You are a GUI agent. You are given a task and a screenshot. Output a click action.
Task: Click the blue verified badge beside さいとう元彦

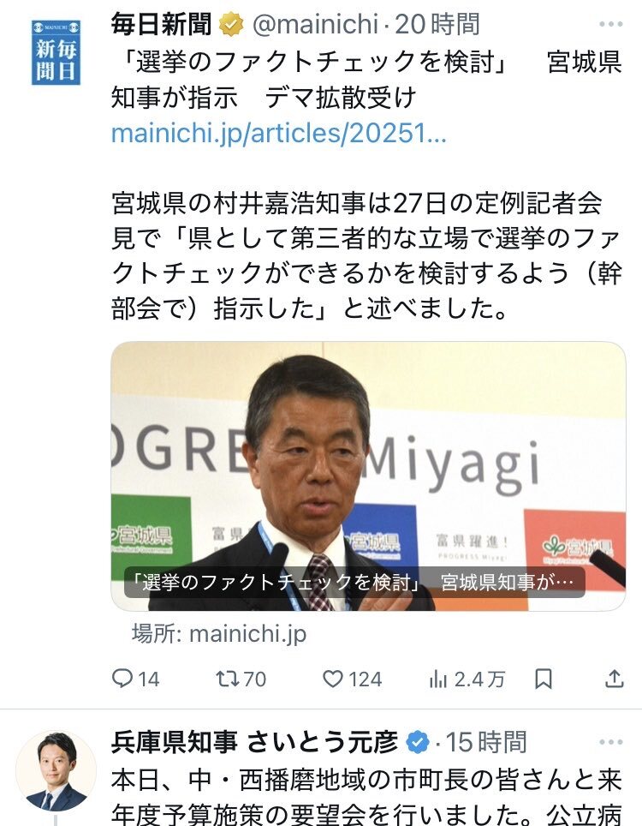point(418,742)
